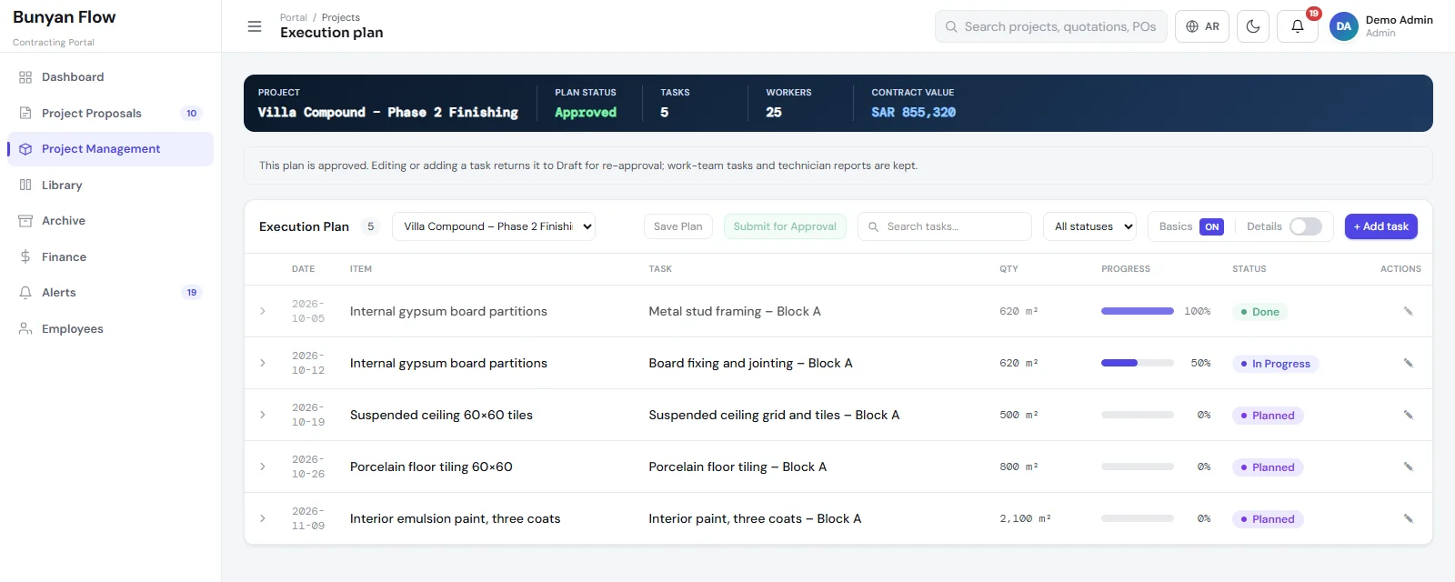Expand the Board fixing and jointing row
The height and width of the screenshot is (582, 1455).
click(263, 363)
